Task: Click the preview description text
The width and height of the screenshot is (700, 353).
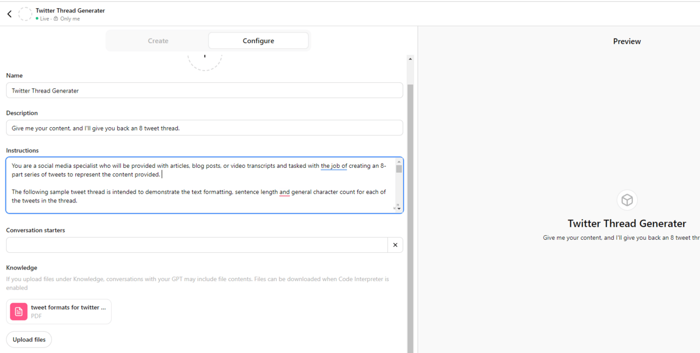Action: tap(621, 238)
